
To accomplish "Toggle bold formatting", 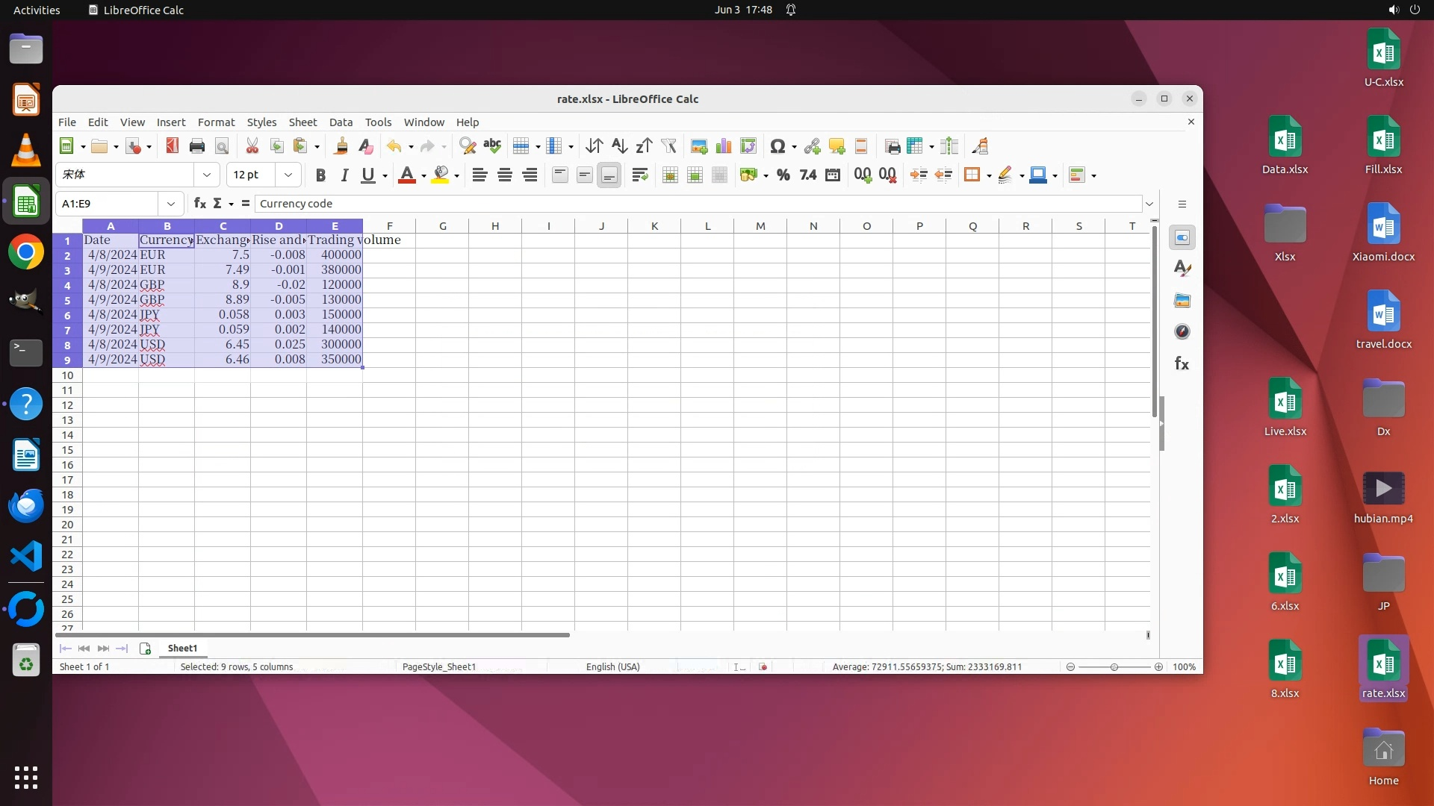I will point(320,175).
